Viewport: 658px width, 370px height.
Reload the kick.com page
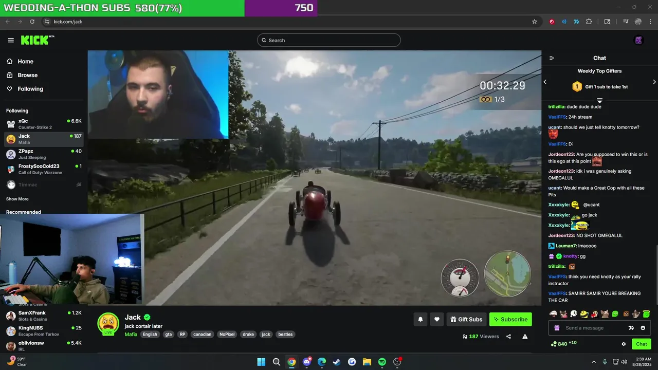coord(32,22)
